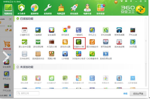
Task: Click the 编辑 link
Action: click(125, 93)
